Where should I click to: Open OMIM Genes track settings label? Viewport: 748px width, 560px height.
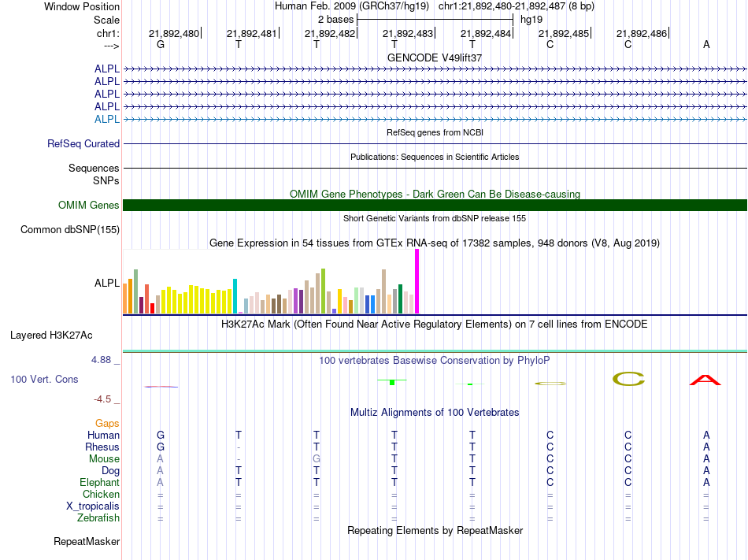coord(89,205)
